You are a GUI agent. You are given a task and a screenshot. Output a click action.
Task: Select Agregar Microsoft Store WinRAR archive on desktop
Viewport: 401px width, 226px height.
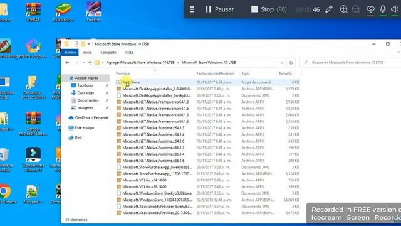(33, 124)
